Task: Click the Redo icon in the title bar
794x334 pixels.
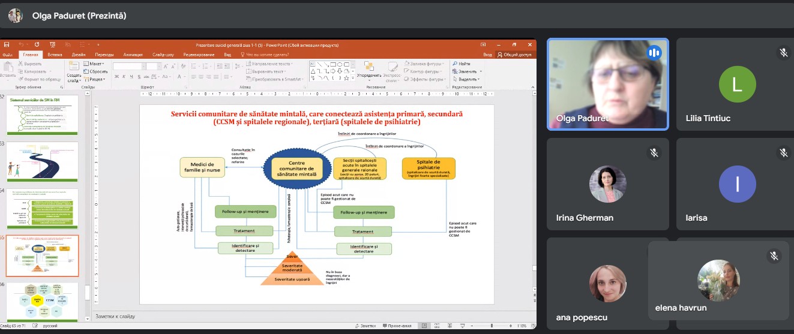Action: coord(37,44)
